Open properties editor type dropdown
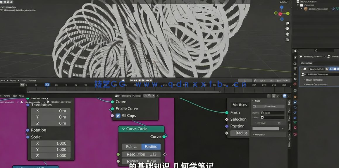Viewport: 339px width, 168px height. pos(296,51)
